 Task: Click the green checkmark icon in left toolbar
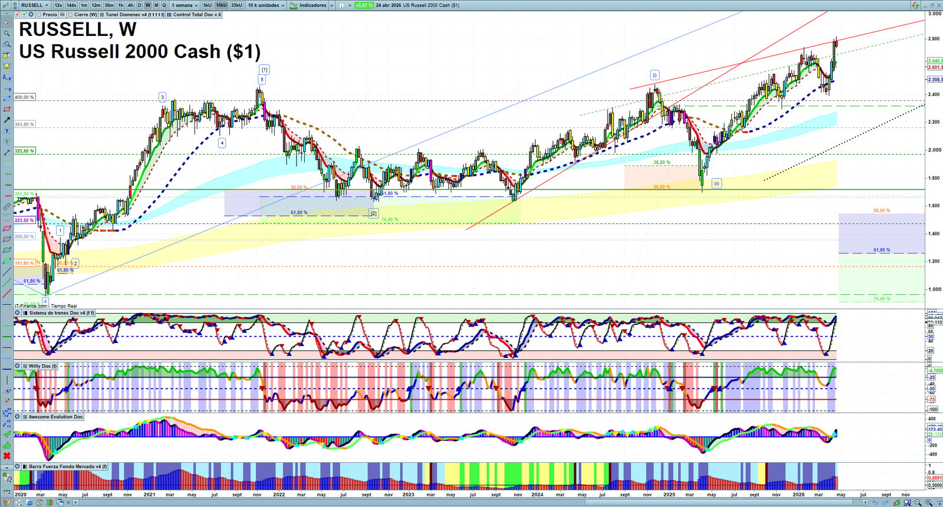pos(6,434)
